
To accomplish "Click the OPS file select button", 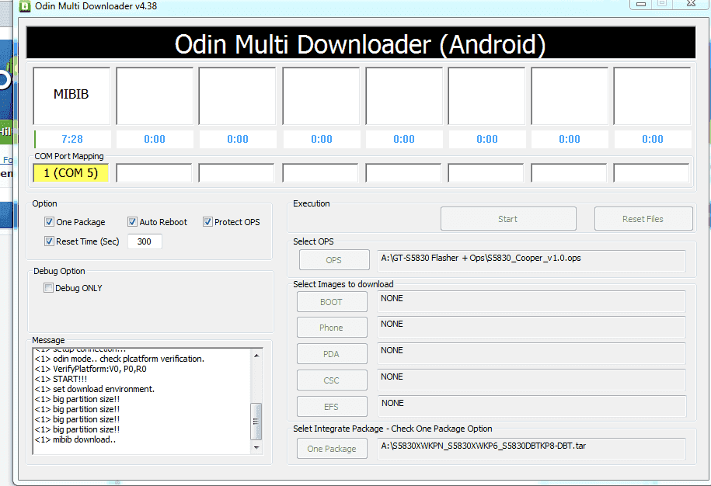I will click(334, 260).
